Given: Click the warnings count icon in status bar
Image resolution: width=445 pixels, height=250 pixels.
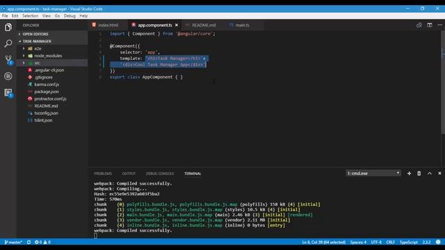Looking at the screenshot, I should pos(47,242).
